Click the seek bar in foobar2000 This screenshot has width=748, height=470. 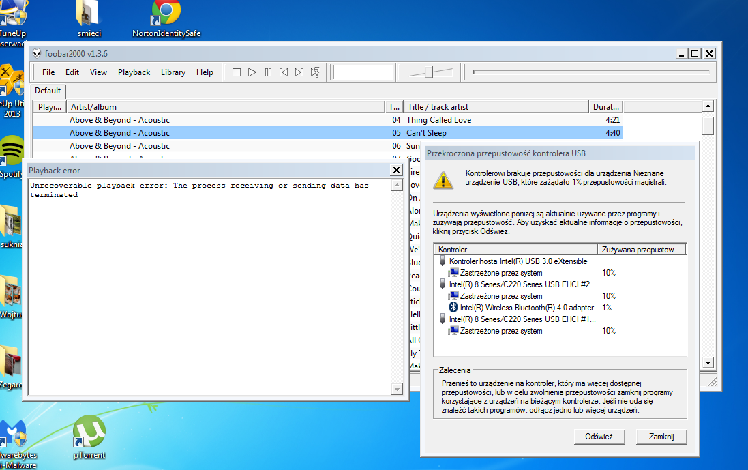click(x=592, y=72)
